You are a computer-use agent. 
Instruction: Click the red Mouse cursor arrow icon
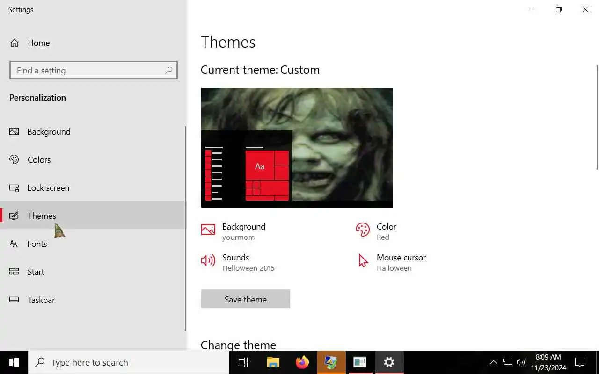(363, 260)
